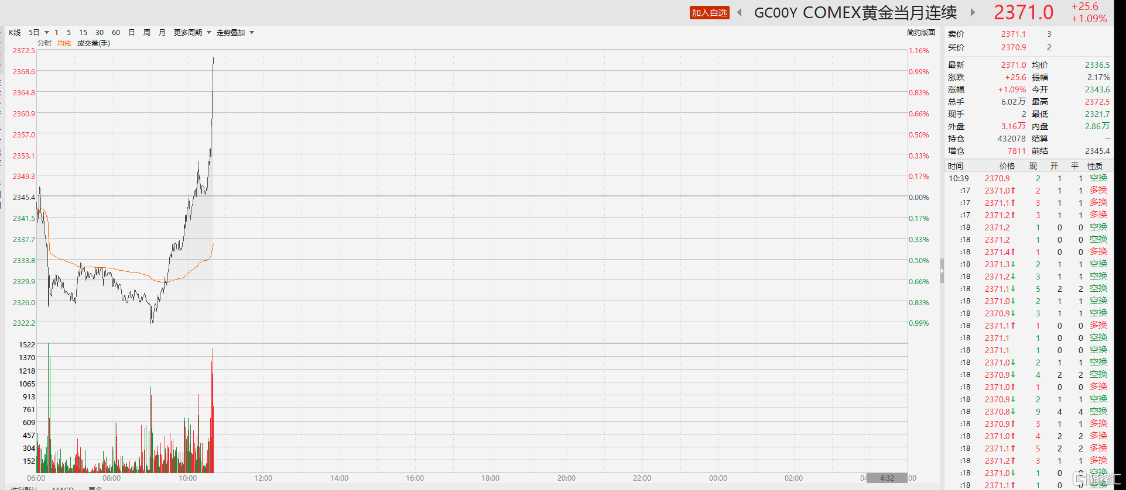The image size is (1126, 490).
Task: Select the 月 (monthly) period
Action: 162,33
